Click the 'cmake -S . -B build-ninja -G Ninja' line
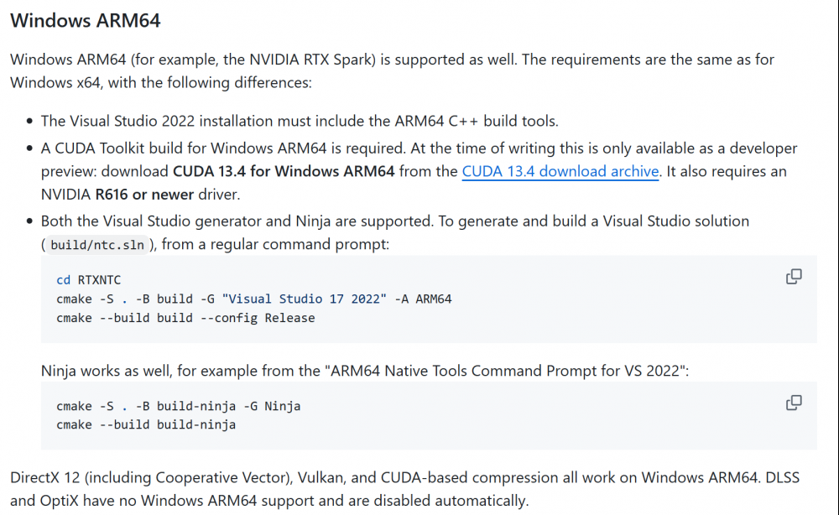Viewport: 839px width, 515px height. 178,406
